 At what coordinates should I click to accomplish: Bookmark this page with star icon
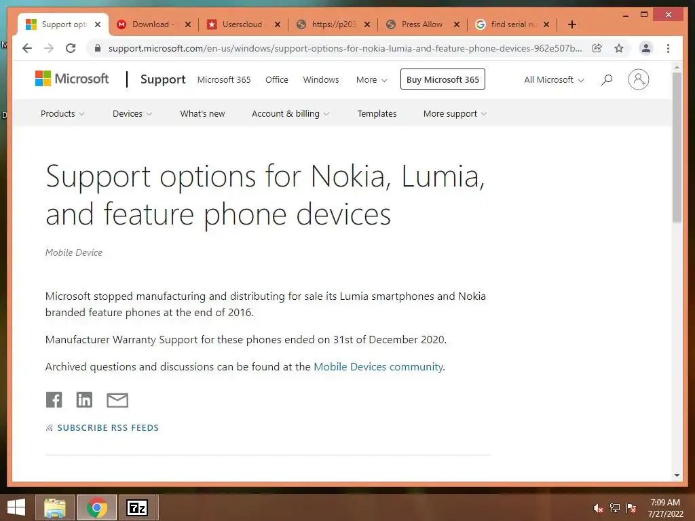tap(619, 48)
